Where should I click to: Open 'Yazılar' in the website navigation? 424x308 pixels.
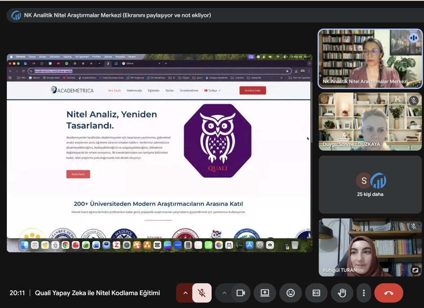click(x=170, y=90)
